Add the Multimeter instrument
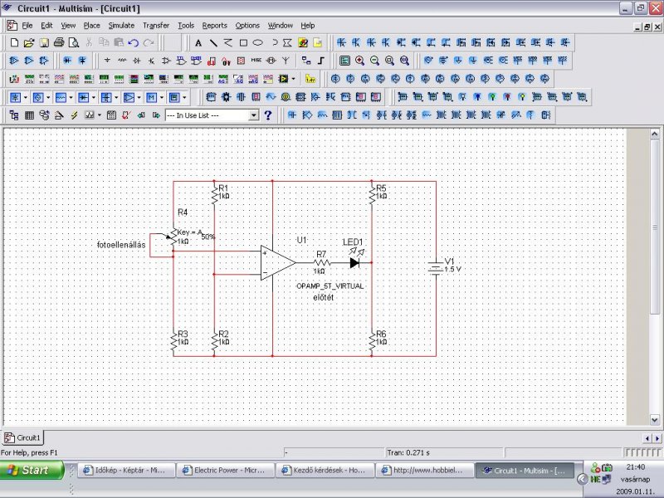 pos(14,79)
